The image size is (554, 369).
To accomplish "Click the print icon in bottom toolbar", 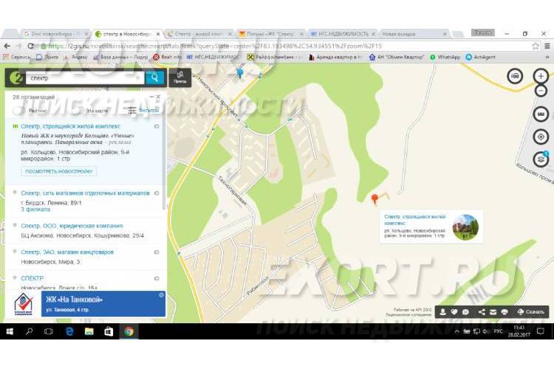I will click(505, 311).
